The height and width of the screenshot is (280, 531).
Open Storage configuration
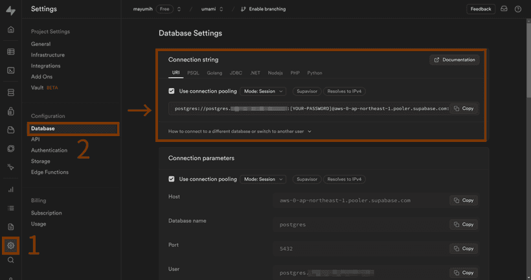coord(41,161)
